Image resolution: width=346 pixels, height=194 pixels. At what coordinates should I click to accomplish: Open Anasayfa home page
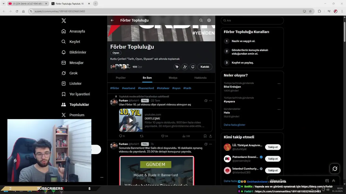click(x=73, y=31)
